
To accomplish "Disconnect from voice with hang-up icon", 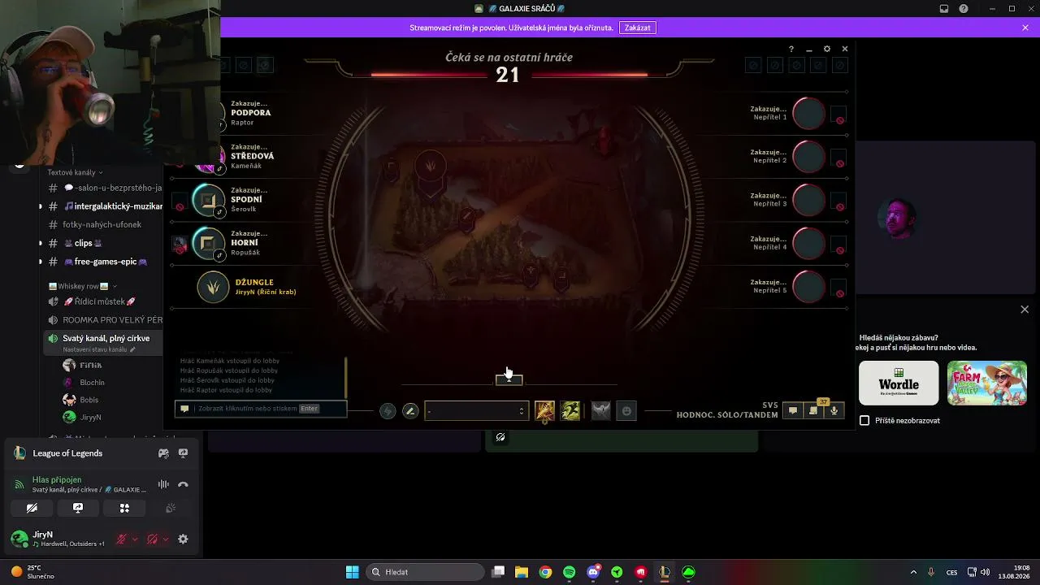I will click(183, 484).
